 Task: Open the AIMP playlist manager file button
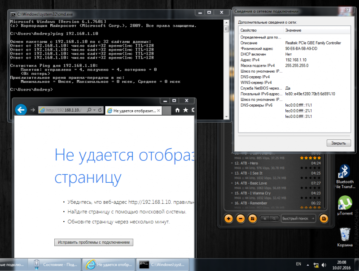[x=324, y=219]
